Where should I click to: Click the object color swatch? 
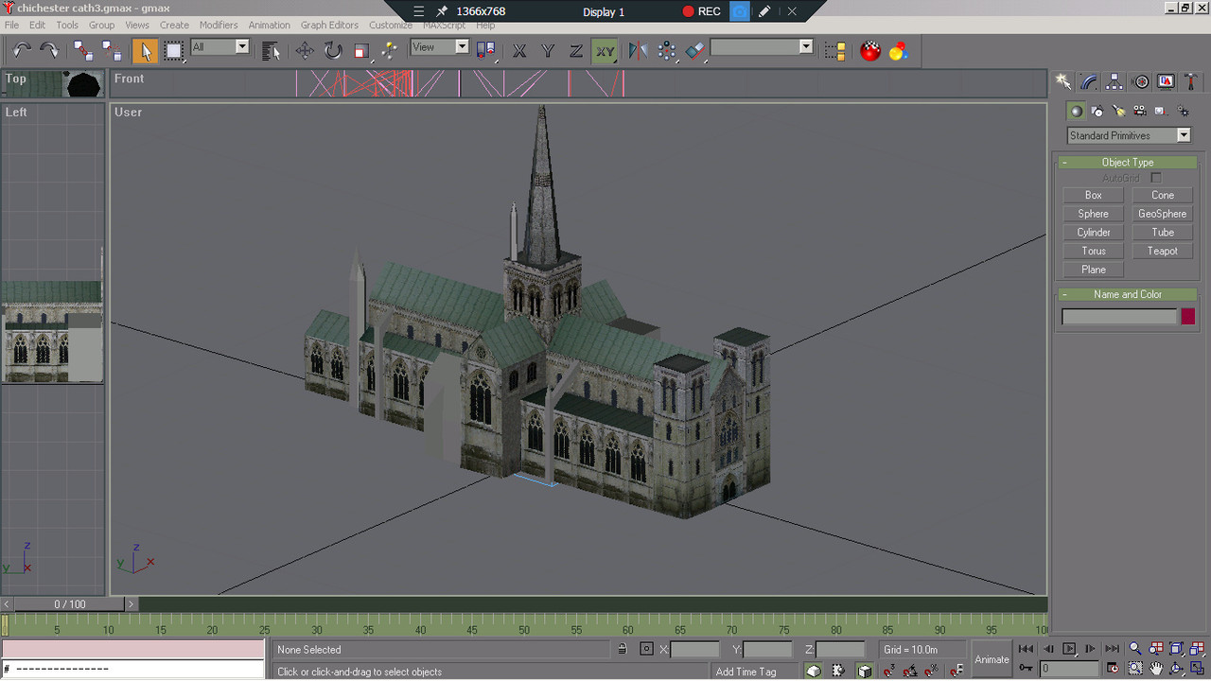(x=1188, y=317)
